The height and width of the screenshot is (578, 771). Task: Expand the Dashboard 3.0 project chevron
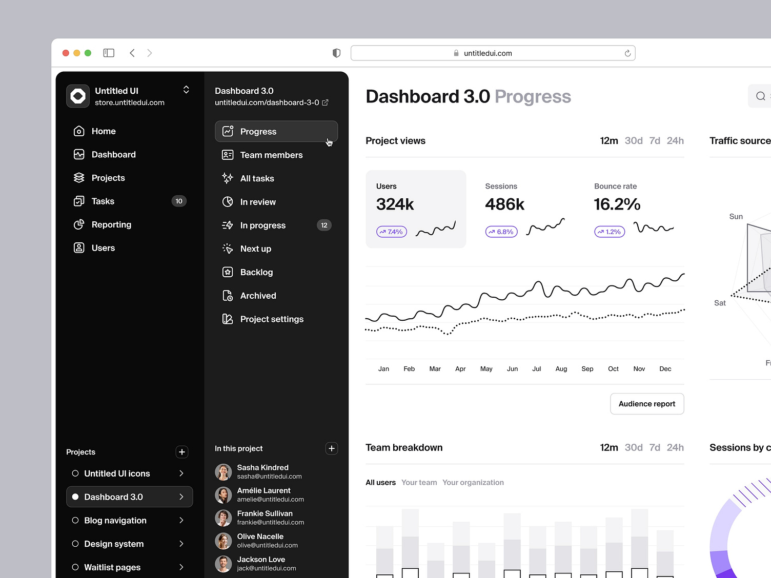(181, 497)
